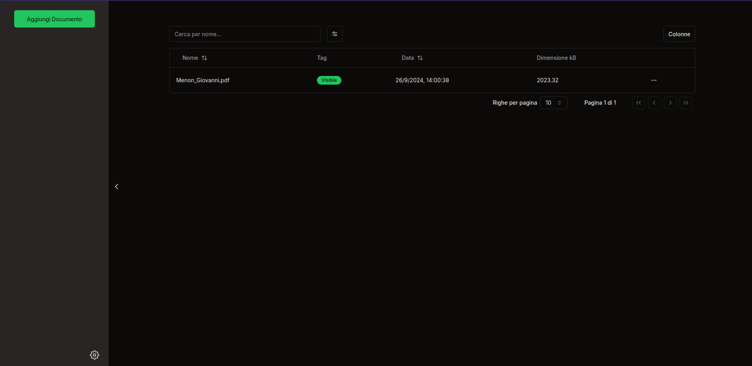Toggle sort arrows next to Nome
752x366 pixels.
204,58
